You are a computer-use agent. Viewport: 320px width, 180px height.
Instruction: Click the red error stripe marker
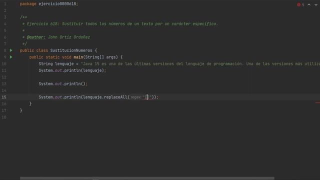click(317, 102)
